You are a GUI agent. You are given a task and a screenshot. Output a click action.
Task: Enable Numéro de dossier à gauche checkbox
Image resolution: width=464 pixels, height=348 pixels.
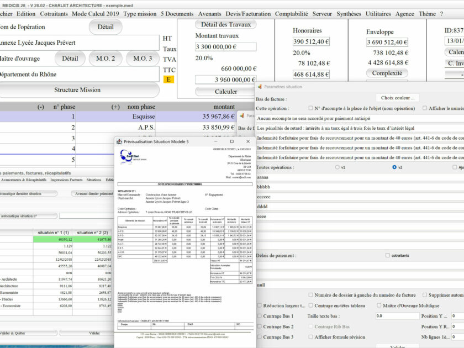(x=310, y=295)
